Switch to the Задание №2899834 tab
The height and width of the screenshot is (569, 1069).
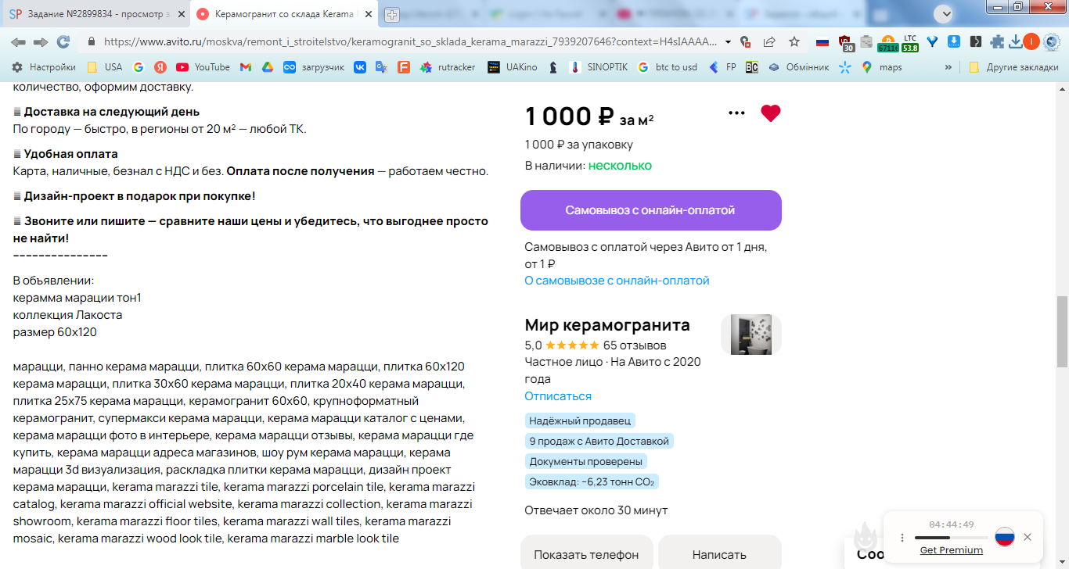tap(95, 14)
